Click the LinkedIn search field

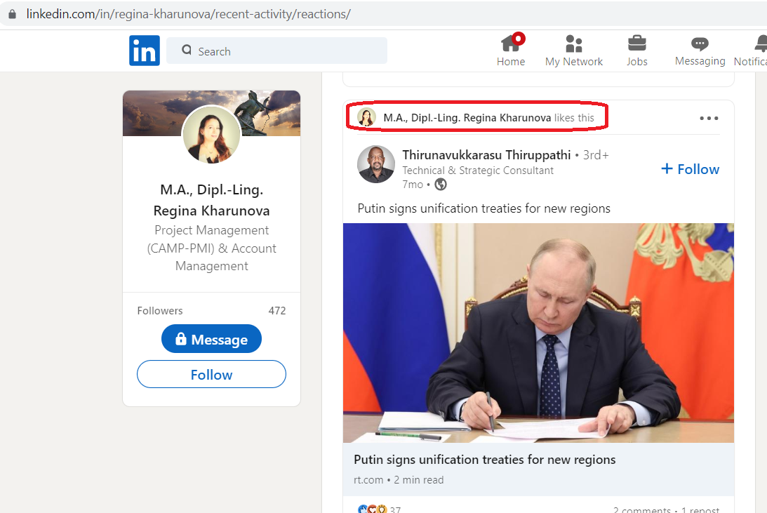277,51
